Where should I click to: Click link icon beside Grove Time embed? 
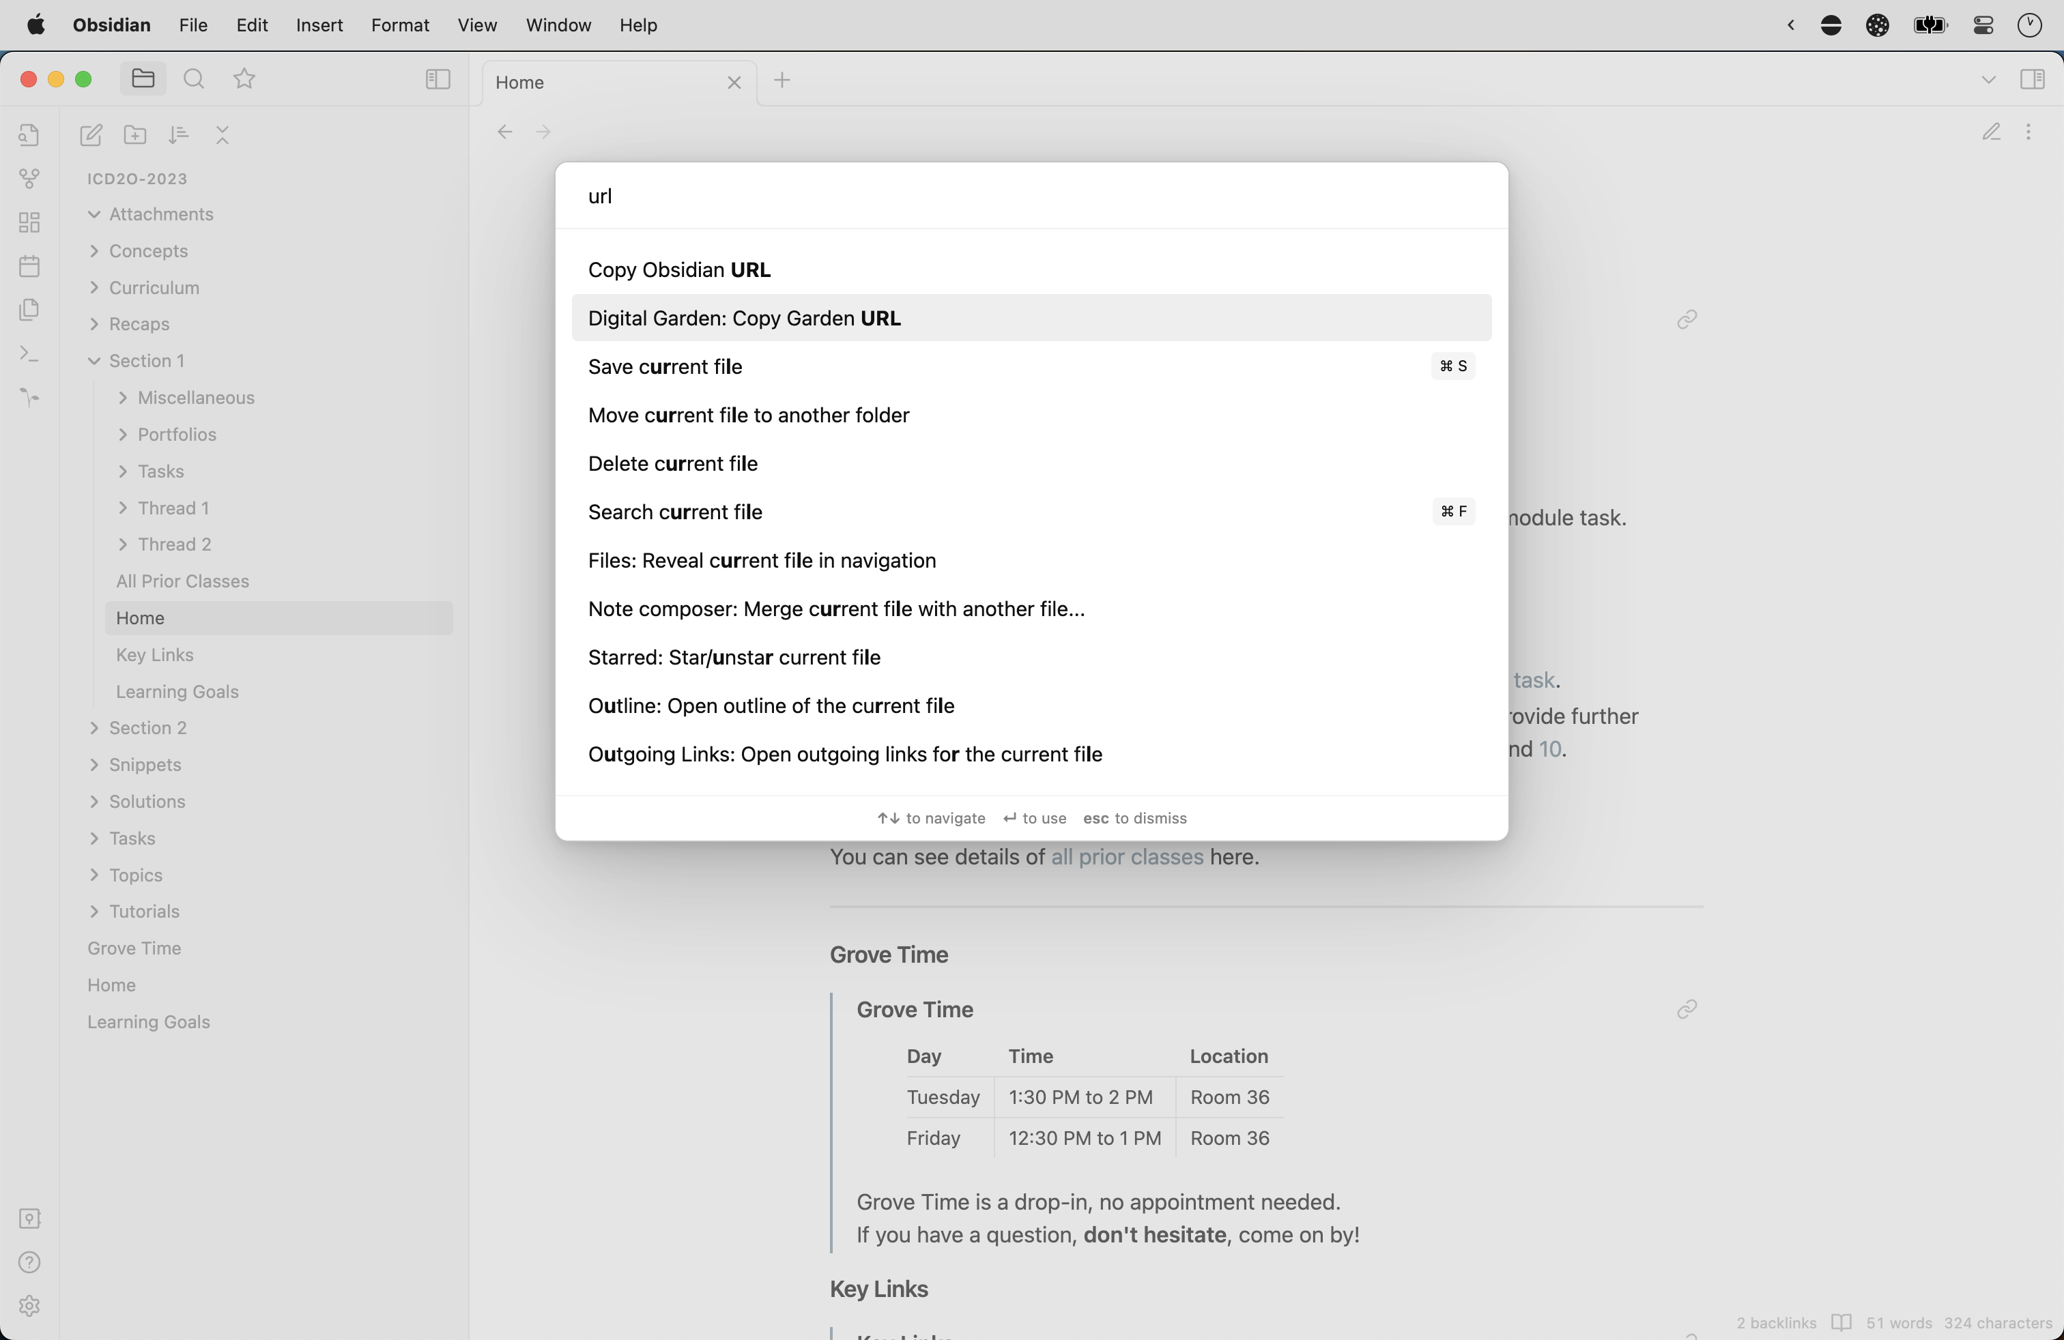coord(1687,1009)
